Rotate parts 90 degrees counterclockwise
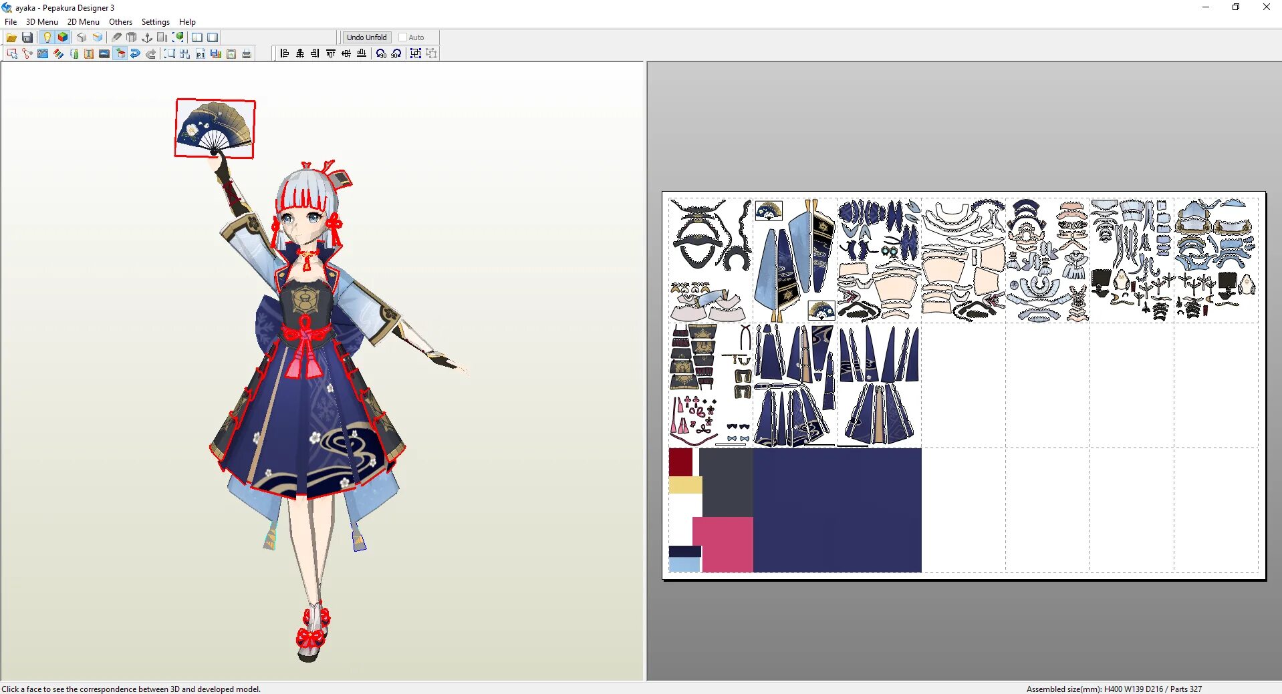This screenshot has height=694, width=1282. 381,53
